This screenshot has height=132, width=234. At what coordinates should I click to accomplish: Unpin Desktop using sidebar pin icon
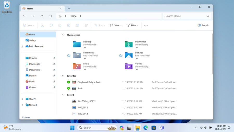tap(54, 58)
